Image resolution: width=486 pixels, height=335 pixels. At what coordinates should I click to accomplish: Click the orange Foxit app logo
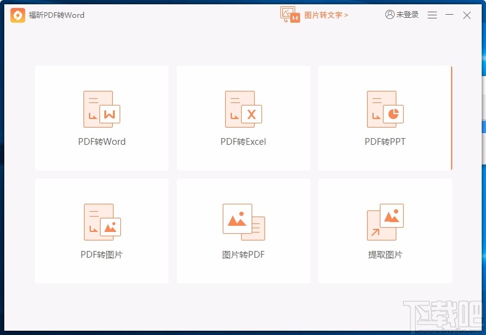(18, 15)
